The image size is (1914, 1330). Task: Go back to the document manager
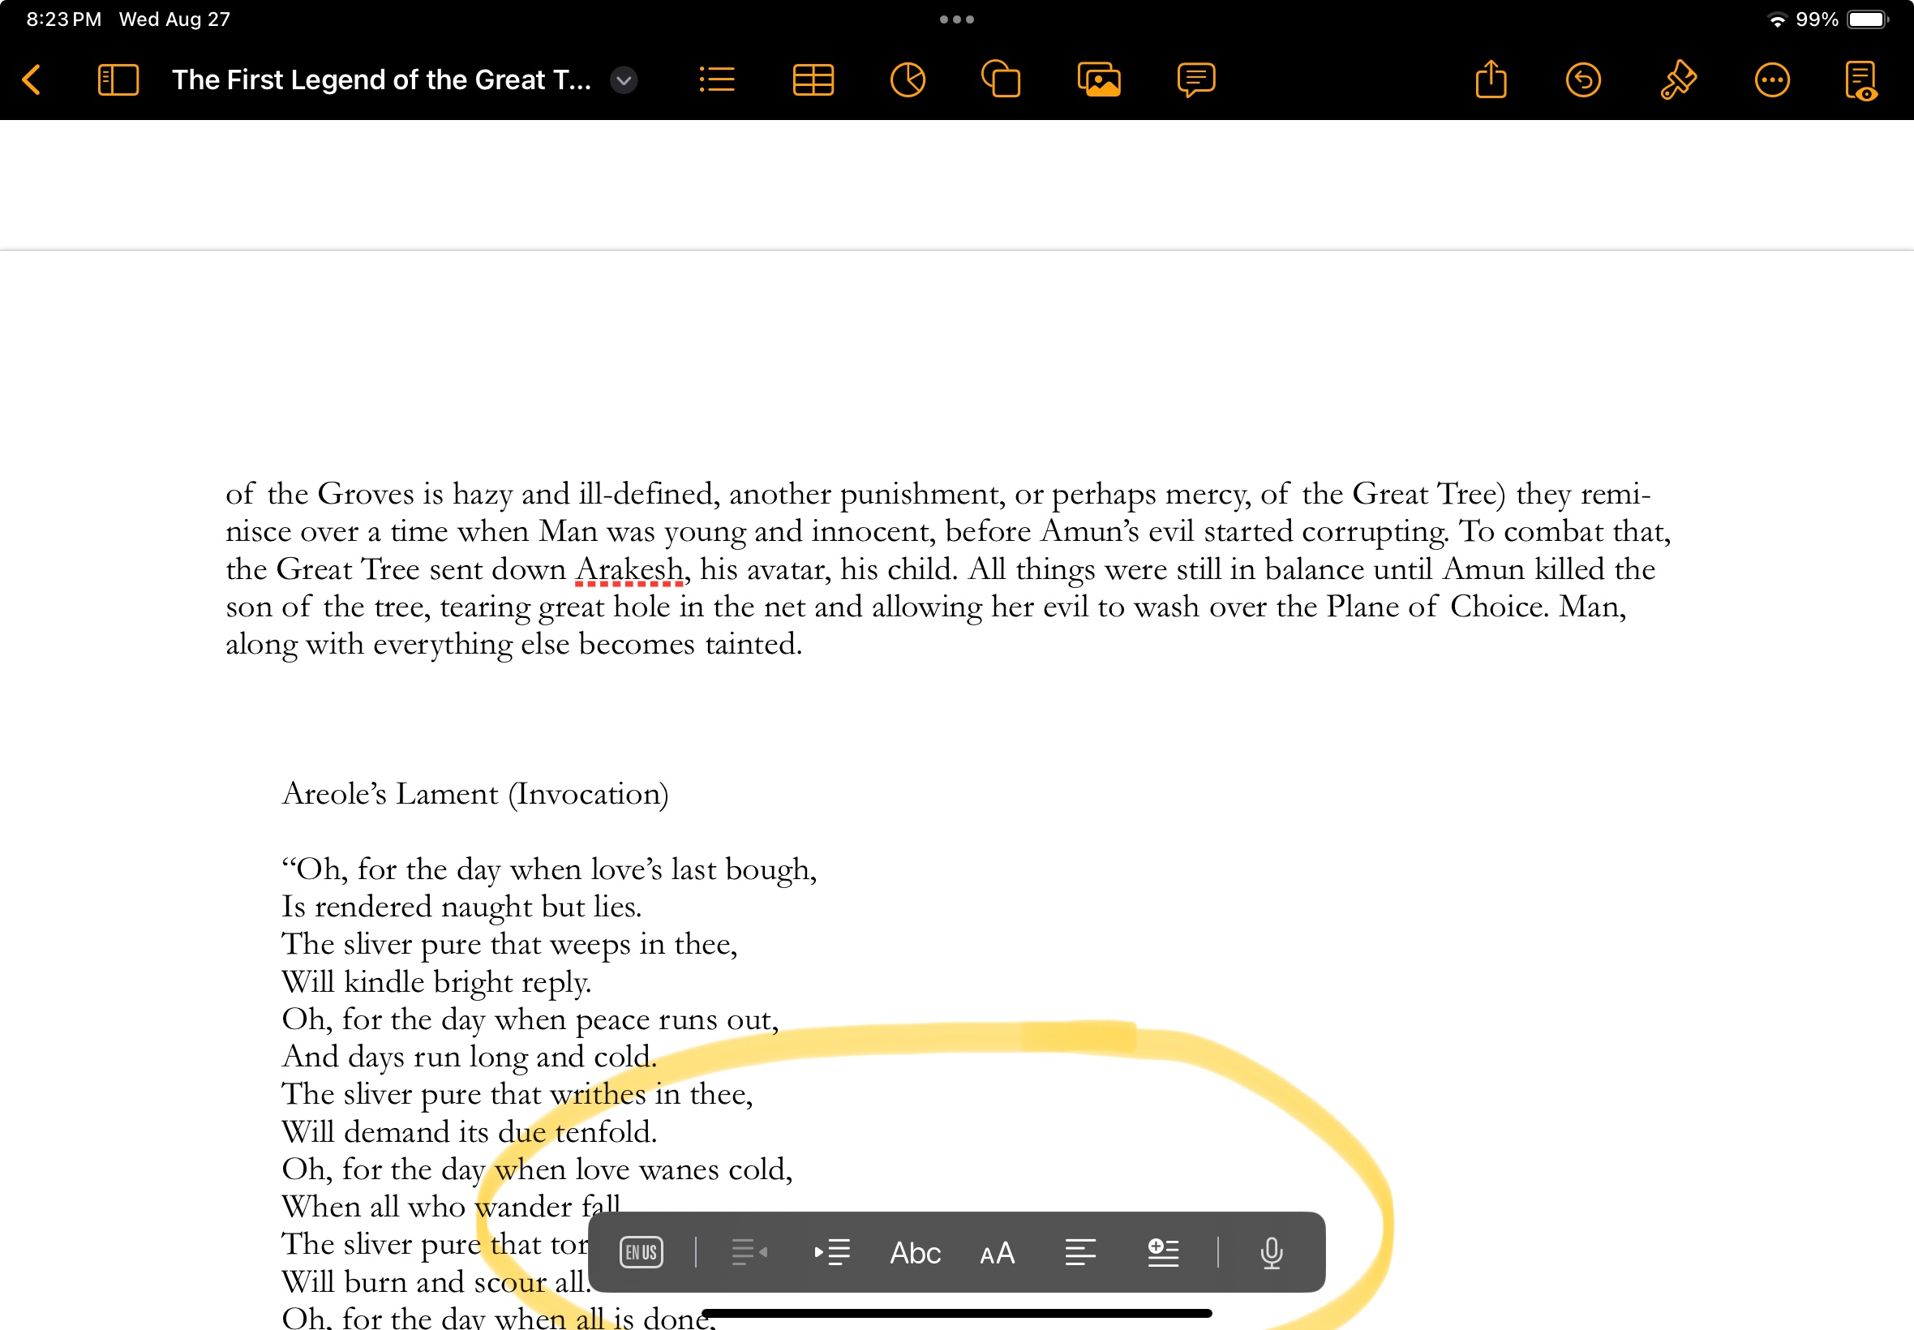[32, 80]
